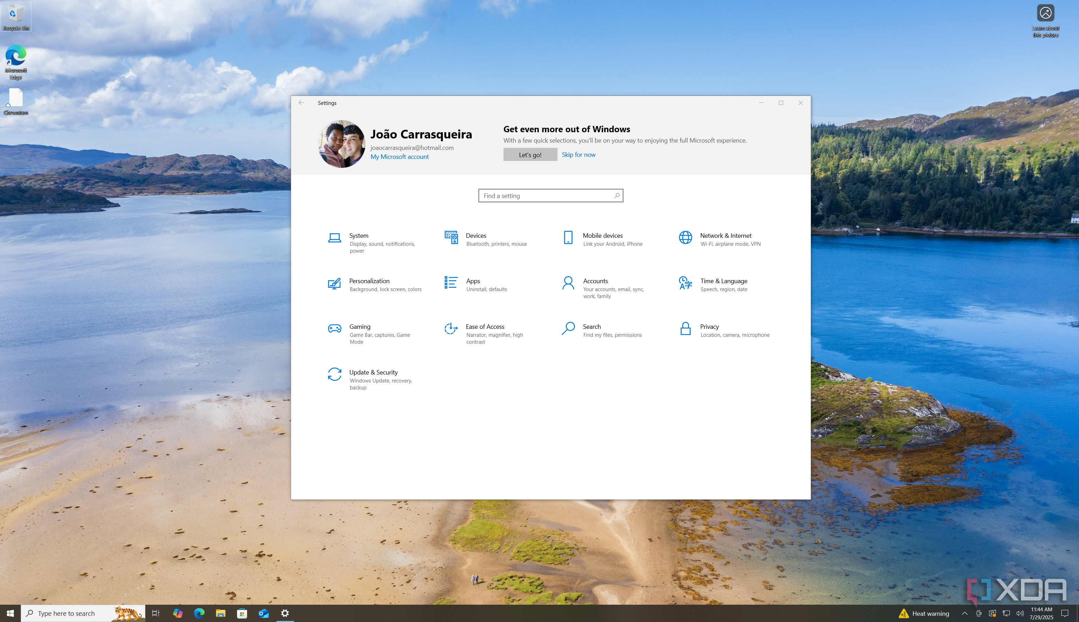Click the tiger search highlight image
Viewport: 1079px width, 622px height.
click(128, 613)
